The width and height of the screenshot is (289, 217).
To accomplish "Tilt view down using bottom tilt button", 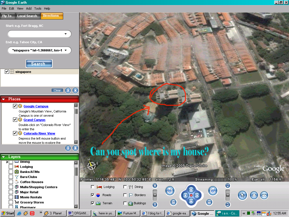I will pyautogui.click(x=228, y=205).
